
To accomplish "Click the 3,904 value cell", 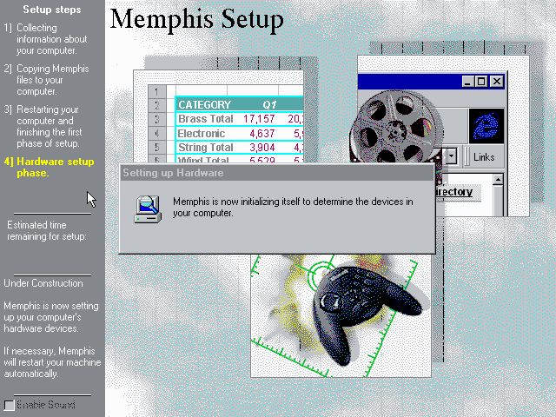I will (x=262, y=147).
